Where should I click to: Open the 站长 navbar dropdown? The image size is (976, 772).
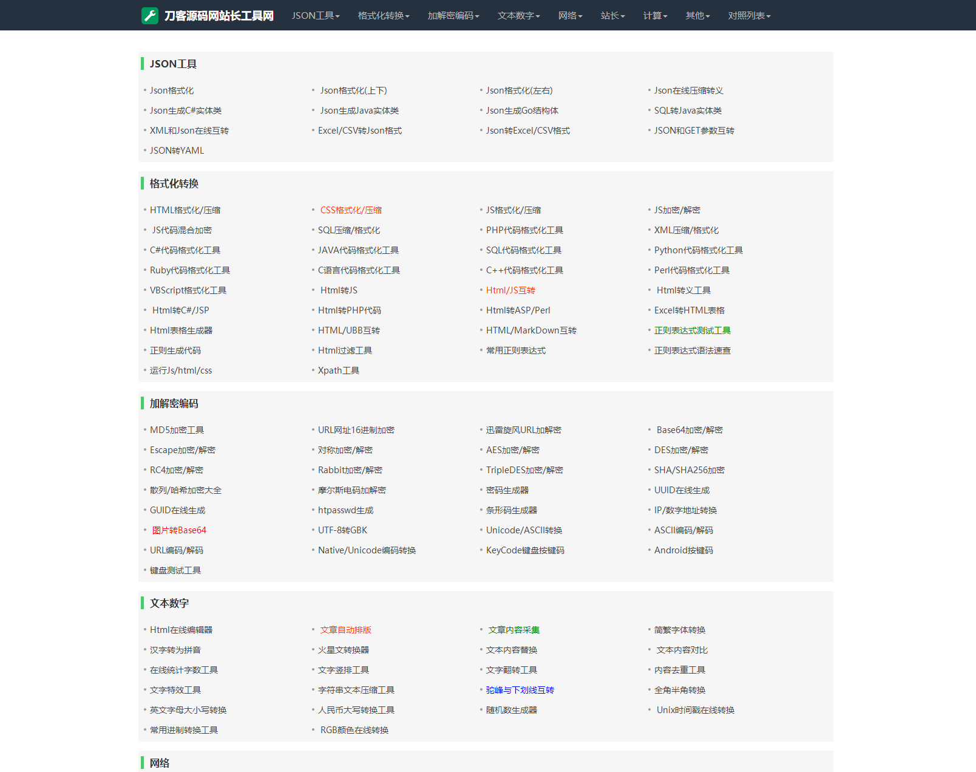(612, 16)
